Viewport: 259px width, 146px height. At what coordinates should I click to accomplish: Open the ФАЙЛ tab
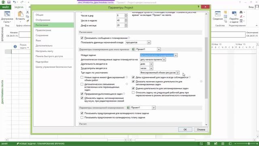(5, 7)
